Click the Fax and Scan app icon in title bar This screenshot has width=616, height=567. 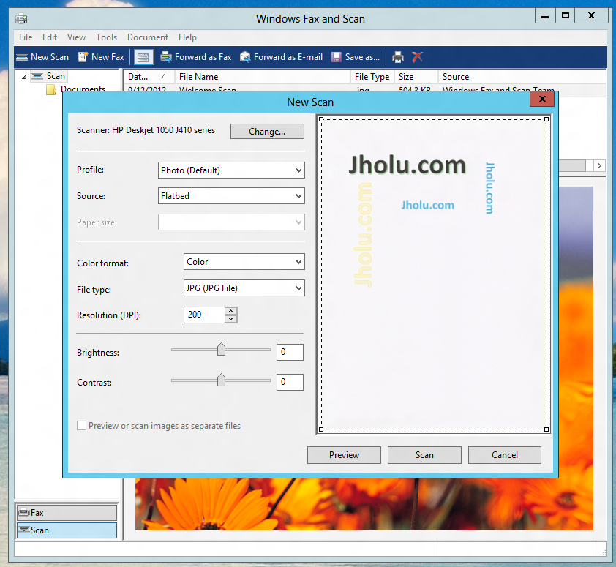point(21,19)
